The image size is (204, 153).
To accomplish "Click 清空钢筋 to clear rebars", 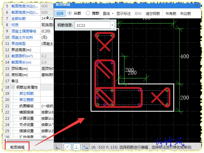I will pyautogui.click(x=153, y=13).
